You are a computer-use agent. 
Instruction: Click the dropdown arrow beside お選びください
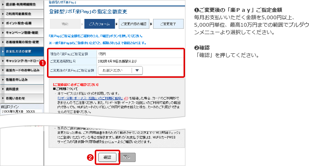[137, 70]
